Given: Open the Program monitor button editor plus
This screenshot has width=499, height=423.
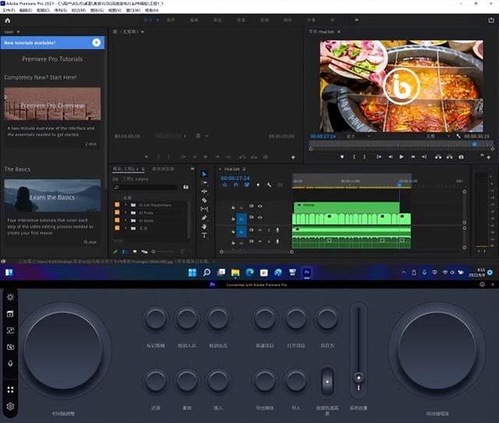Looking at the screenshot, I should coord(489,157).
